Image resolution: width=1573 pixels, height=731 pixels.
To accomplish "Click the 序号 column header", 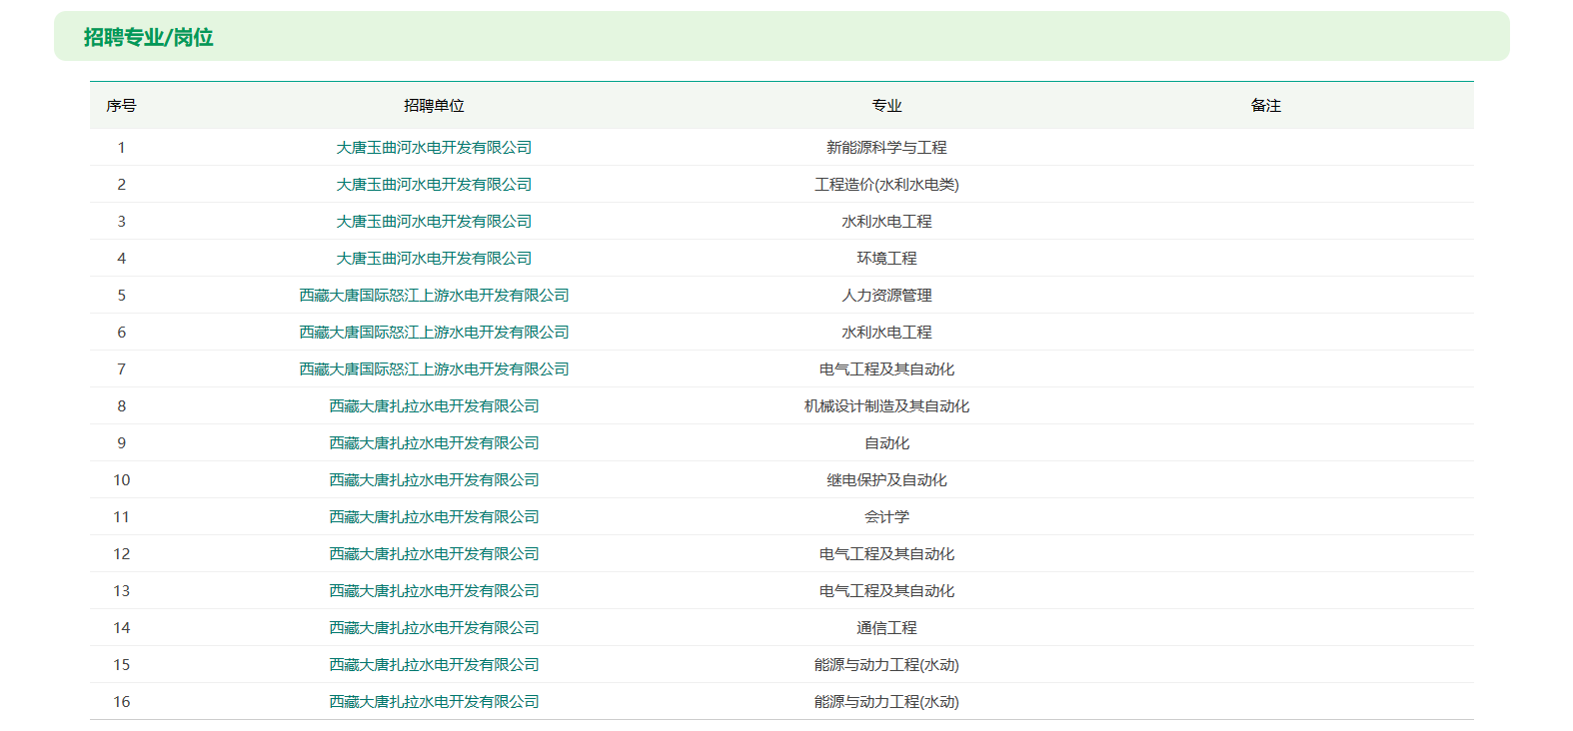I will 121,106.
